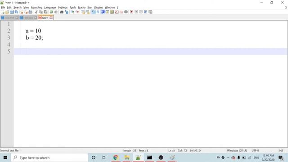Open the Replace toolbar icon
288x162 pixels.
(x=67, y=12)
